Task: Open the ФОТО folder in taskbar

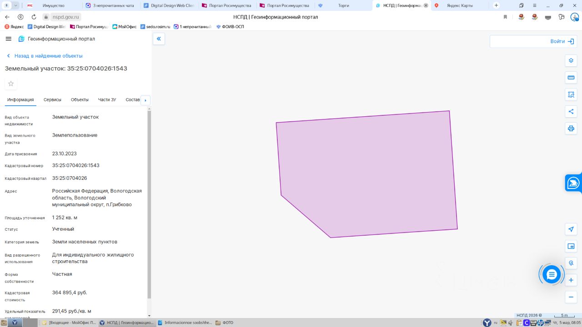Action: pyautogui.click(x=225, y=323)
